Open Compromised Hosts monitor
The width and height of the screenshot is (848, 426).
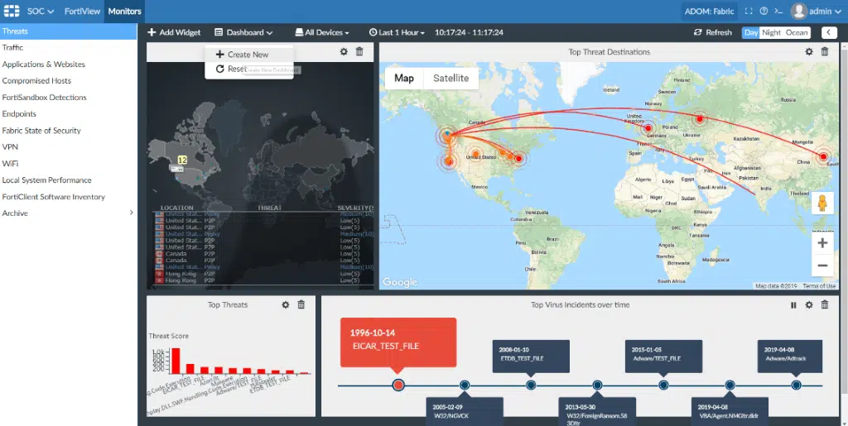69,81
